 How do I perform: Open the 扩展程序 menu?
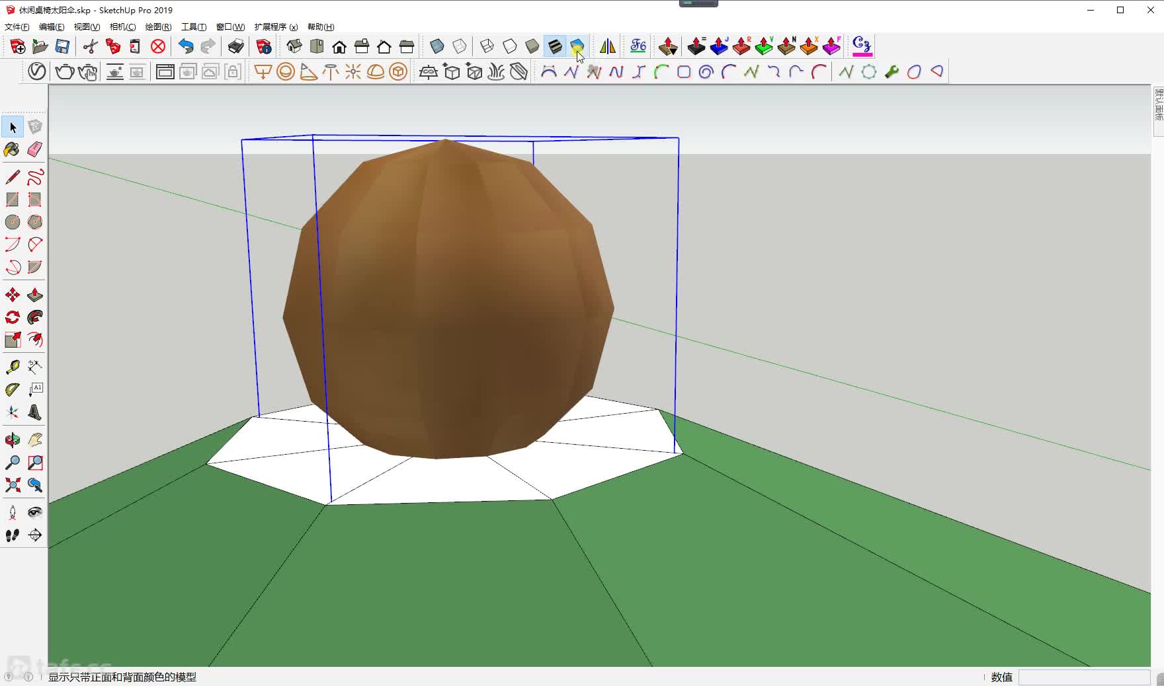coord(276,27)
